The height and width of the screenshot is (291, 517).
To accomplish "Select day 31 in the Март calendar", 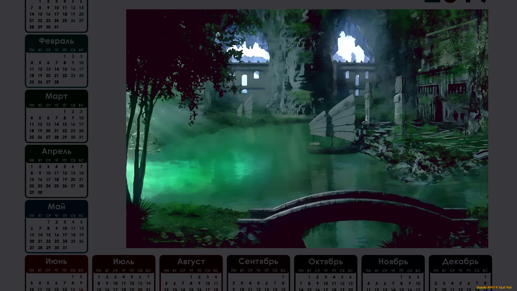I will (x=81, y=137).
